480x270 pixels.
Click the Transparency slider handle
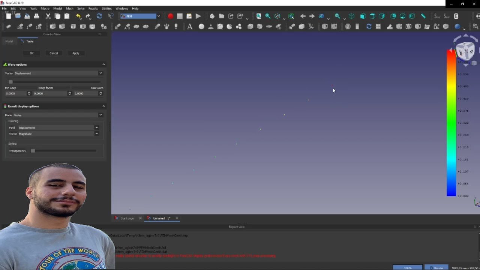(33, 151)
